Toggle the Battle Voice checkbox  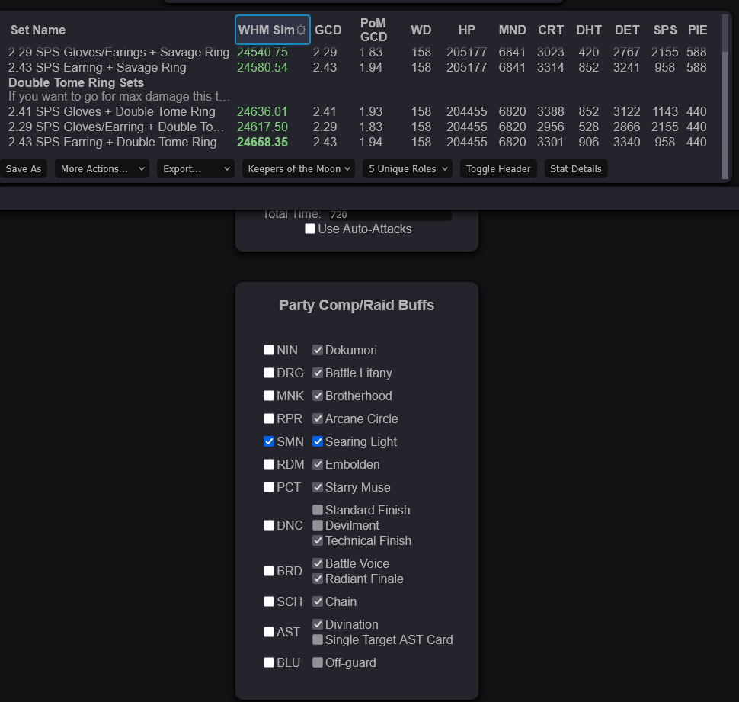point(318,563)
